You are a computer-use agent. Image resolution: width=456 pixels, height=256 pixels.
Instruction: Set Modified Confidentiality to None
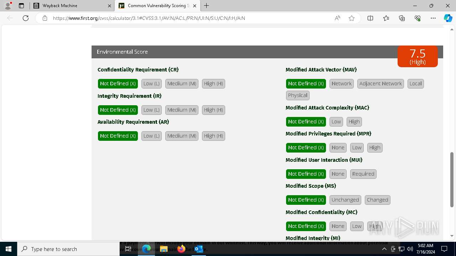coord(338,226)
